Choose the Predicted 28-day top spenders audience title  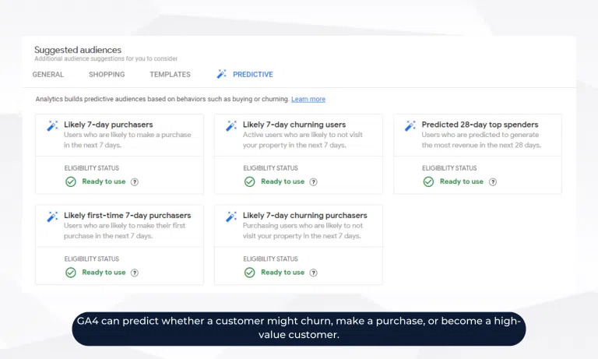[480, 125]
